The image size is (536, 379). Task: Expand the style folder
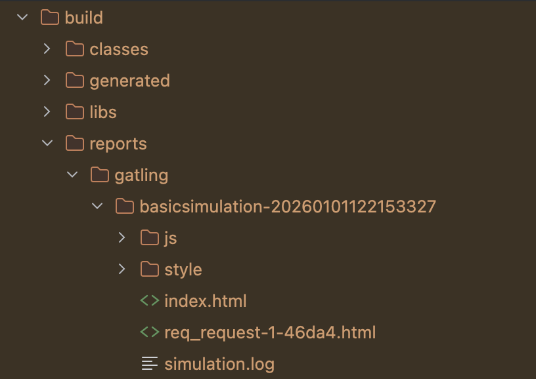tap(121, 269)
